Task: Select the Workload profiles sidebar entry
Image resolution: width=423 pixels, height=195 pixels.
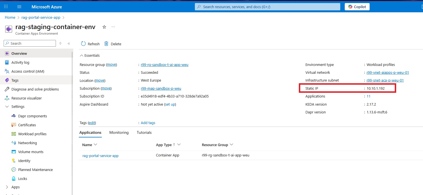Action: point(32,134)
